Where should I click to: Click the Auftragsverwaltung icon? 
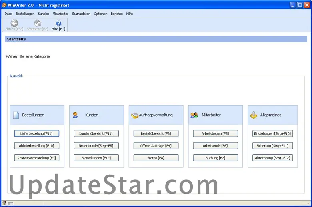[x=134, y=115]
